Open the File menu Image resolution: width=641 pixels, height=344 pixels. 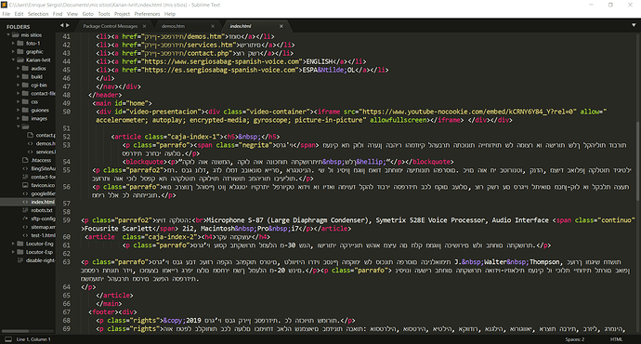[7, 14]
